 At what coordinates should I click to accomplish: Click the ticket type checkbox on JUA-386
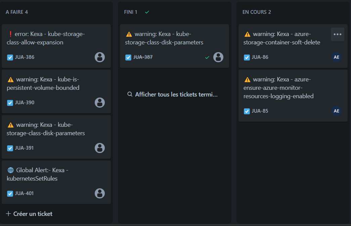(x=10, y=57)
